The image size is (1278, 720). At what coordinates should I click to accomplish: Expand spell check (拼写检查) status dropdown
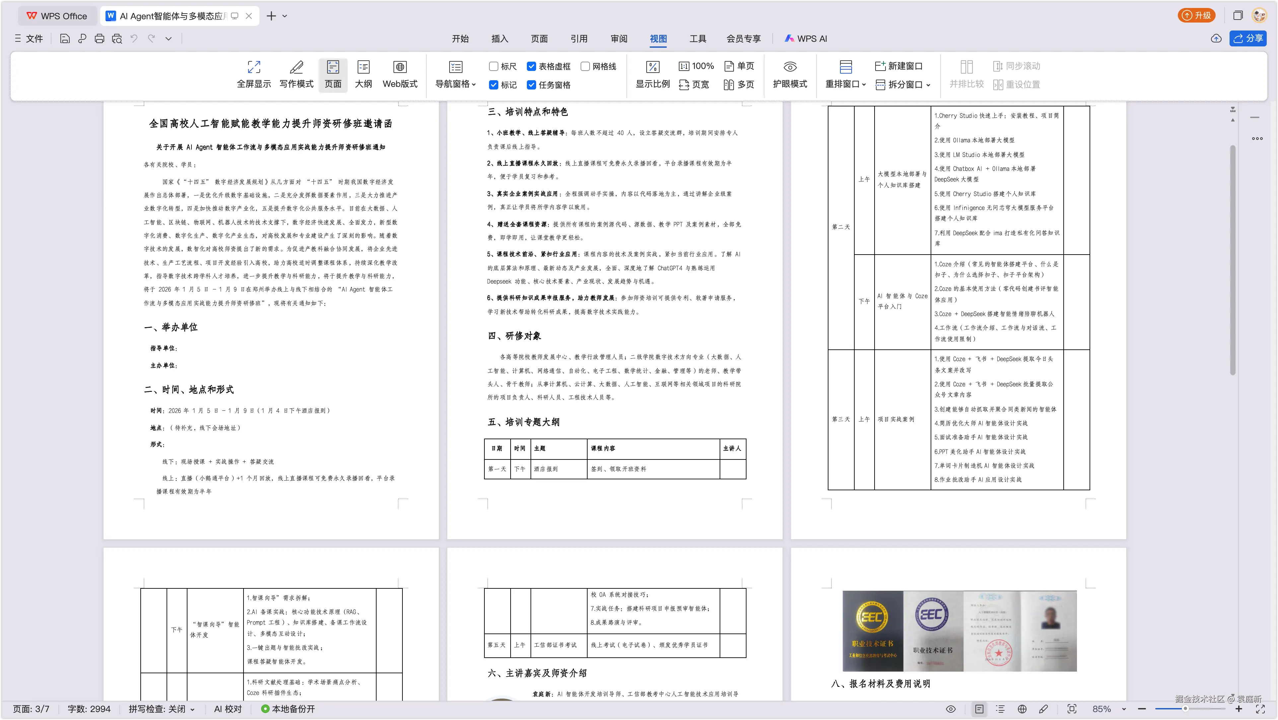tap(192, 709)
